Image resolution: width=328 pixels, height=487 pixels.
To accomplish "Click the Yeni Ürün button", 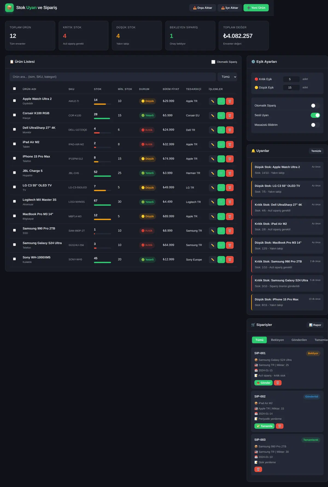I will [256, 8].
